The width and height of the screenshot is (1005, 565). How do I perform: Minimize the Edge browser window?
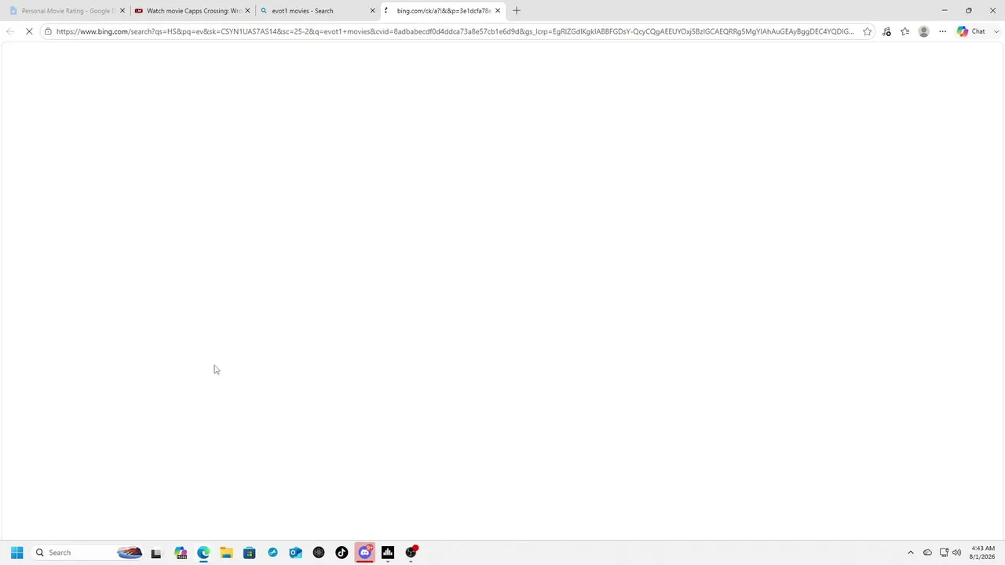(945, 11)
